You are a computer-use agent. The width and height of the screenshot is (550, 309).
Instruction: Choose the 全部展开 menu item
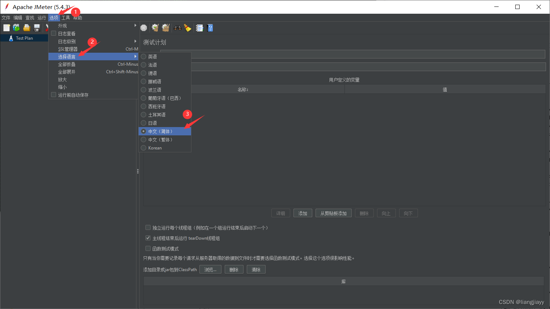click(93, 72)
